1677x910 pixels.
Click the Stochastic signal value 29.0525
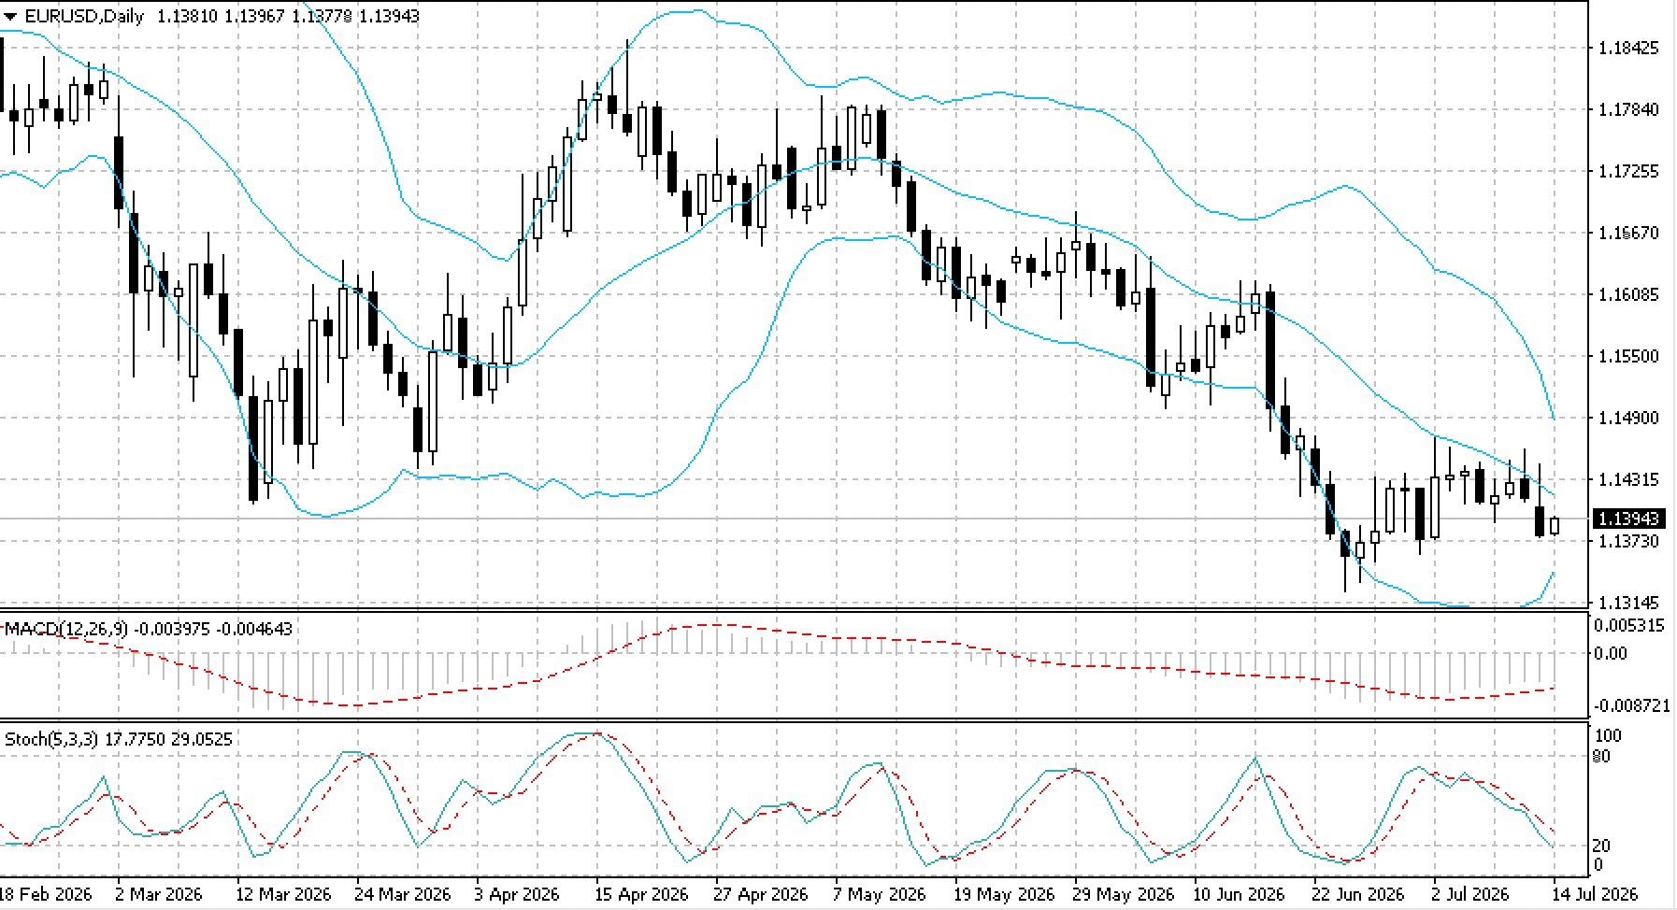tap(202, 739)
